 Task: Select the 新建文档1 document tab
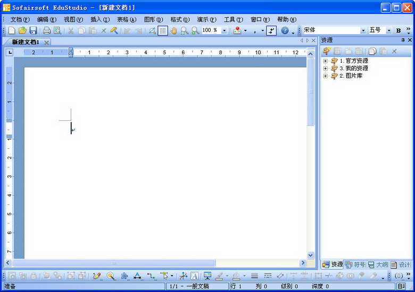(26, 42)
